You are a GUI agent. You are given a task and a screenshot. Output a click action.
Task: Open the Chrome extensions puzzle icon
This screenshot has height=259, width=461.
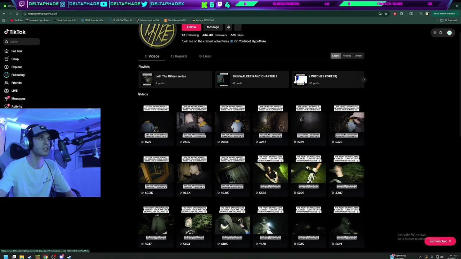click(402, 14)
